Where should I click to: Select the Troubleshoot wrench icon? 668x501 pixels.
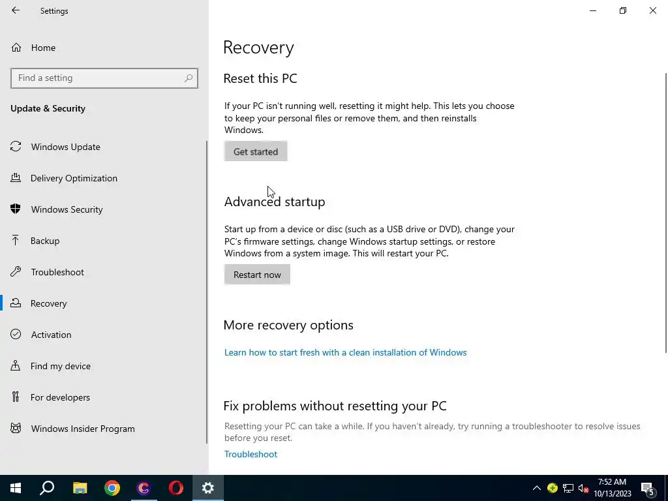point(16,272)
